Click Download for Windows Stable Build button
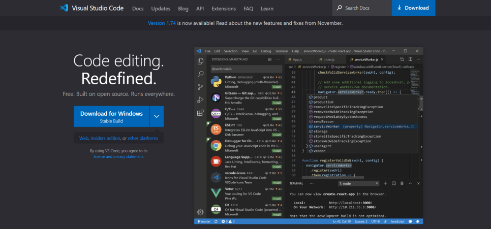This screenshot has height=229, width=491. pos(111,116)
